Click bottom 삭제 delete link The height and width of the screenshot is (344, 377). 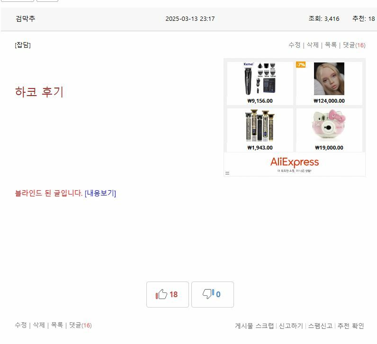click(39, 325)
